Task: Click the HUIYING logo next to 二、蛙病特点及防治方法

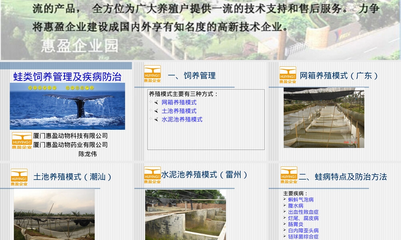Action: [289, 175]
